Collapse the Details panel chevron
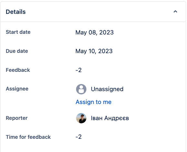The height and width of the screenshot is (152, 187). pos(175,12)
